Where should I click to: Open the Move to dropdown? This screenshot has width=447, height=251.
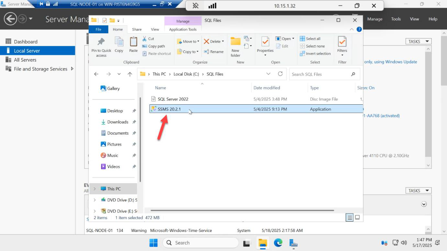pos(188,41)
